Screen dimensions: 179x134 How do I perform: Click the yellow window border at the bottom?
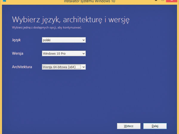tap(89, 133)
